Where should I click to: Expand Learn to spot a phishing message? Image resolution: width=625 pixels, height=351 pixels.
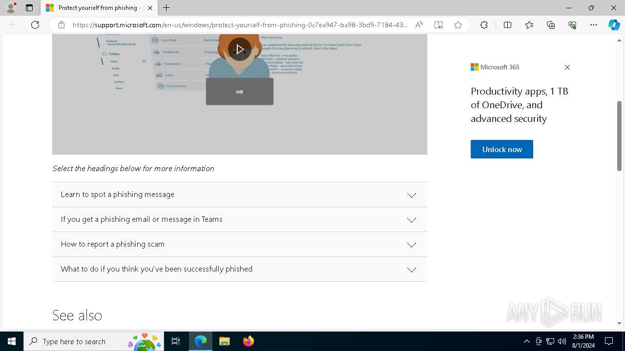(x=239, y=195)
